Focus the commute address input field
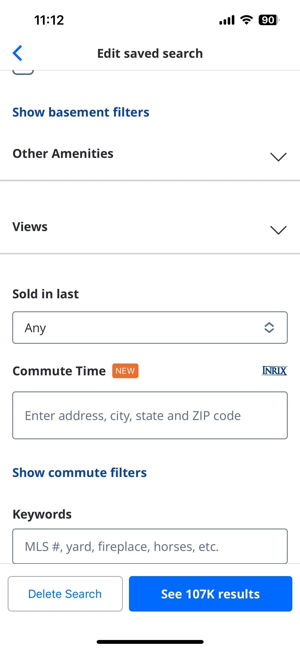This screenshot has height=650, width=300. click(150, 415)
